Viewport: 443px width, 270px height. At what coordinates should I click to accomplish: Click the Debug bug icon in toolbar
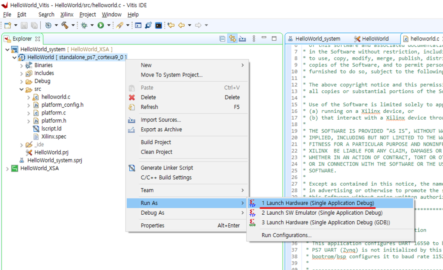[84, 25]
